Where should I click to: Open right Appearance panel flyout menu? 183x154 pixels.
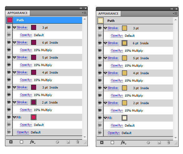(175, 14)
